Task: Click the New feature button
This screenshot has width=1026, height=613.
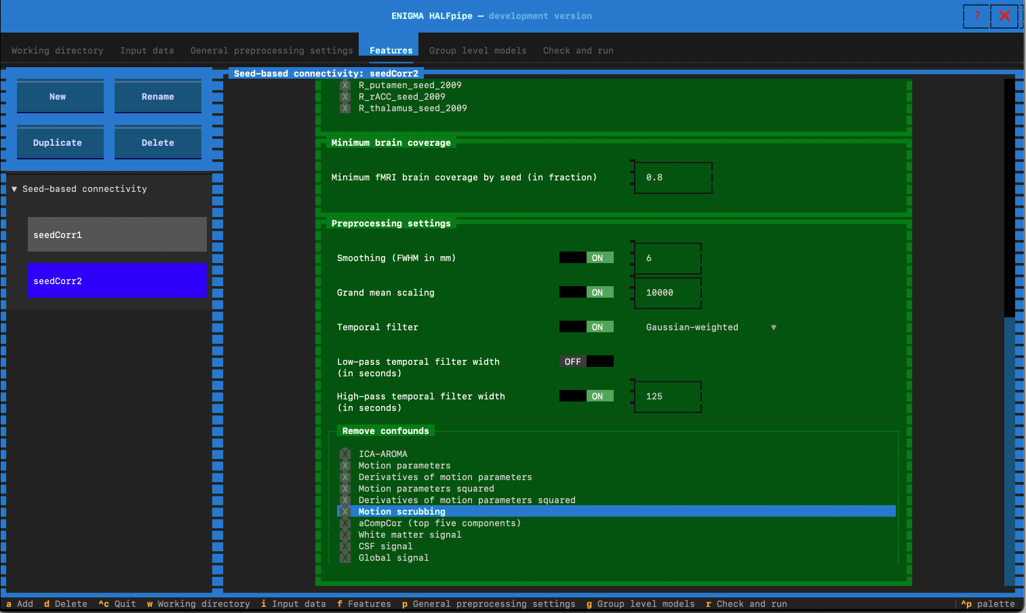Action: (60, 96)
